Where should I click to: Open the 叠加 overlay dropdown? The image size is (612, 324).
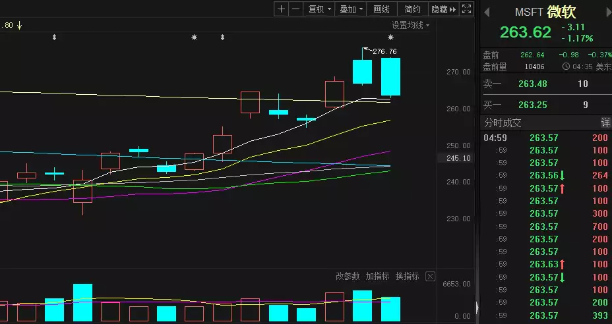350,9
